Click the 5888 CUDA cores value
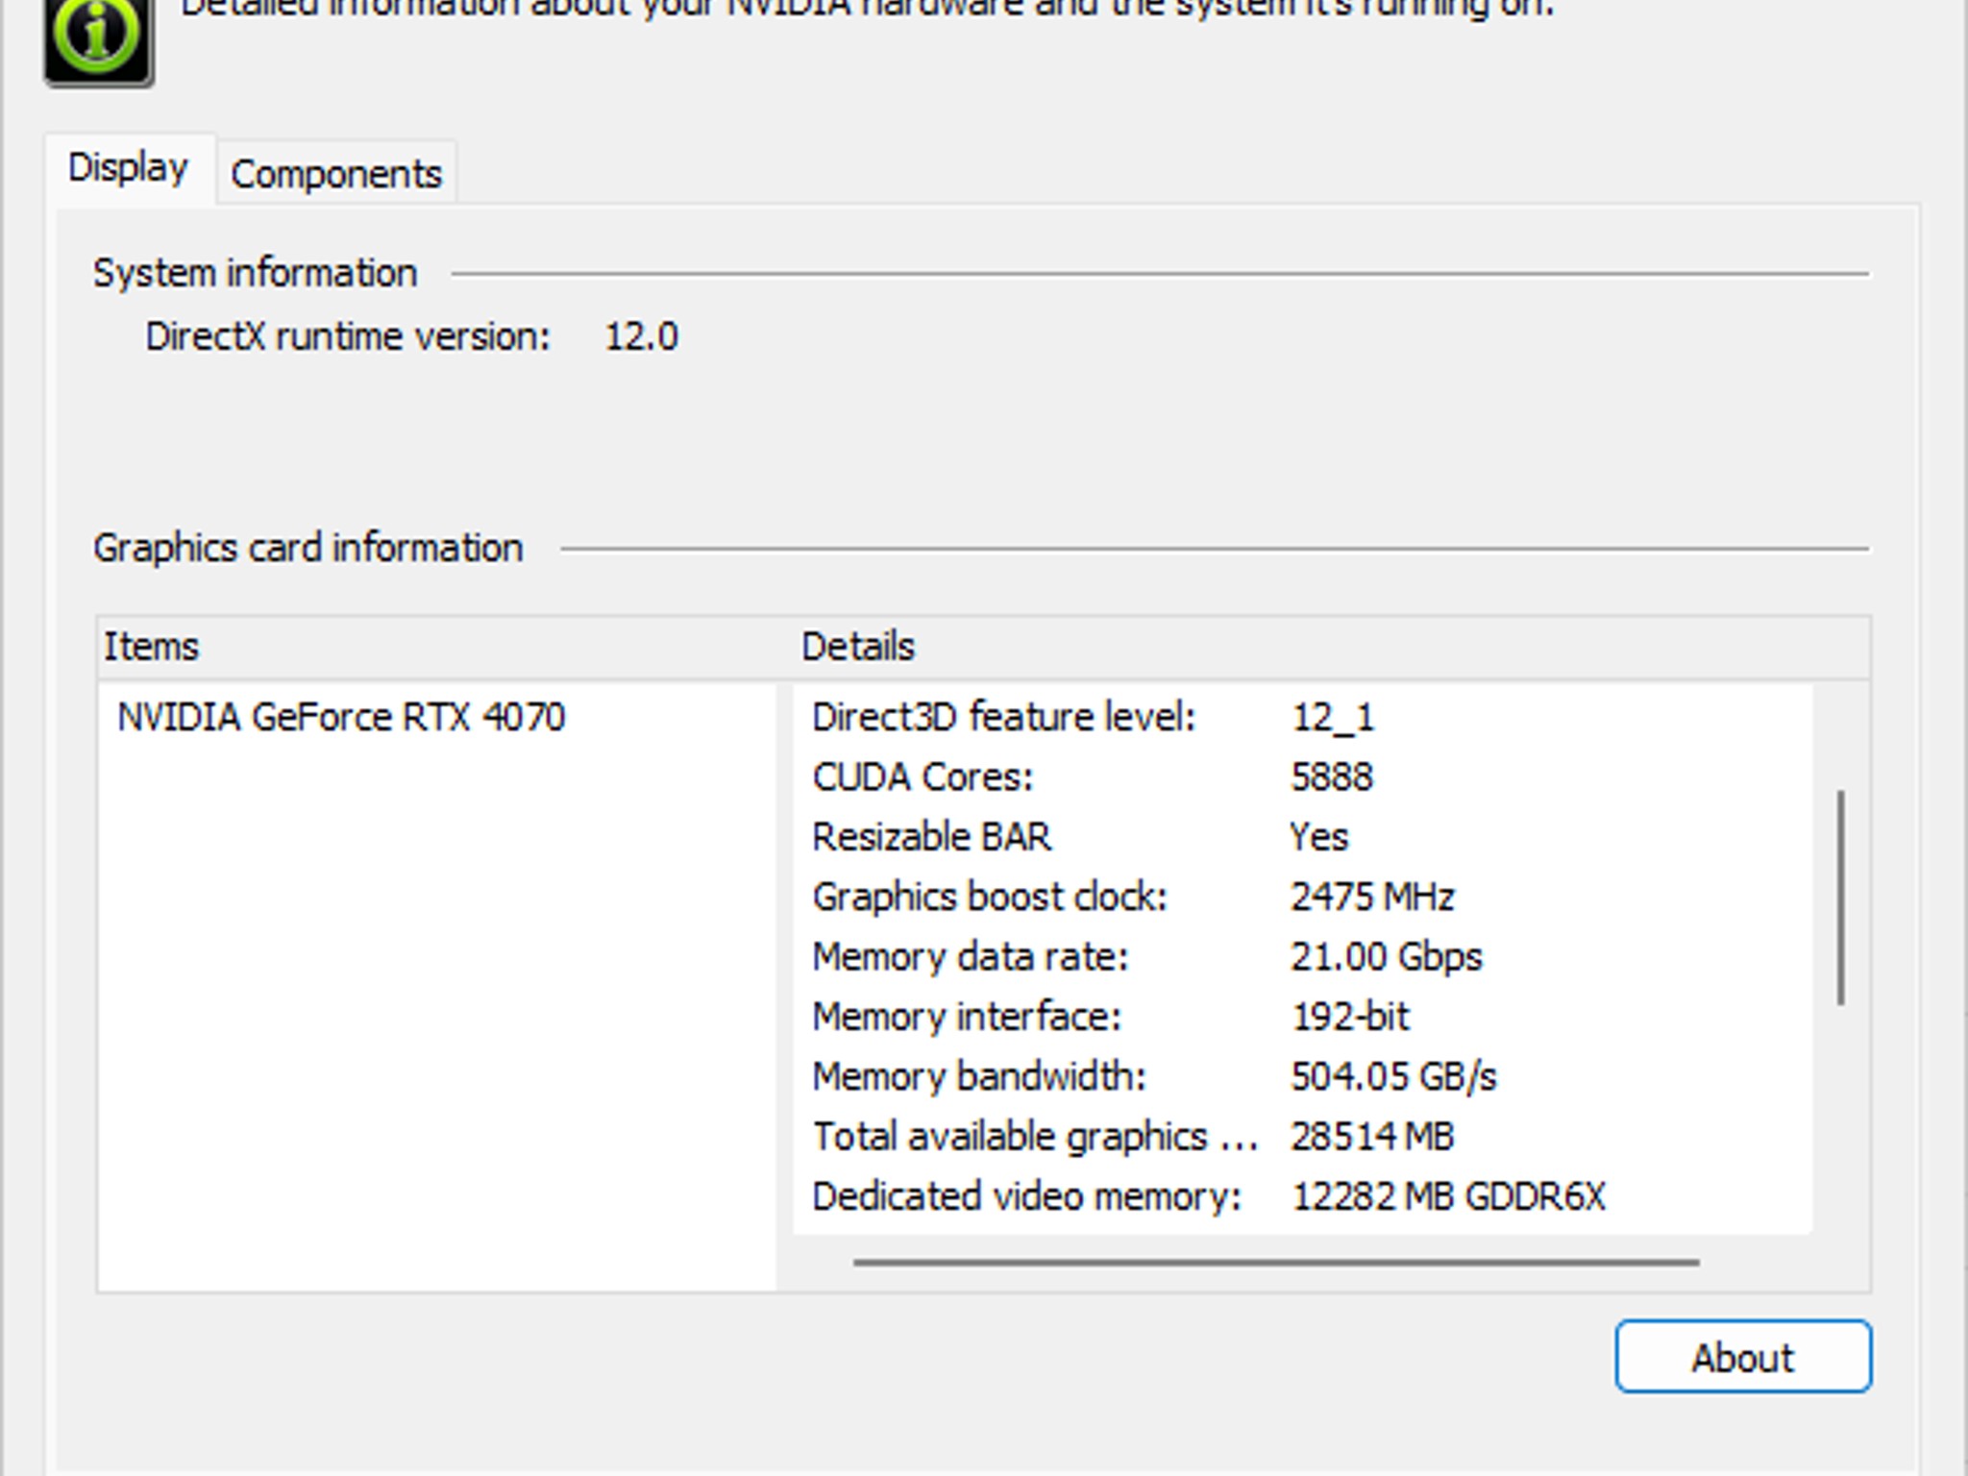Viewport: 1968px width, 1476px height. pos(1332,777)
